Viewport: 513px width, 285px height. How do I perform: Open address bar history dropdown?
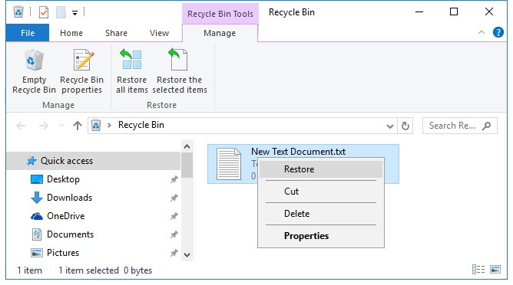(389, 126)
